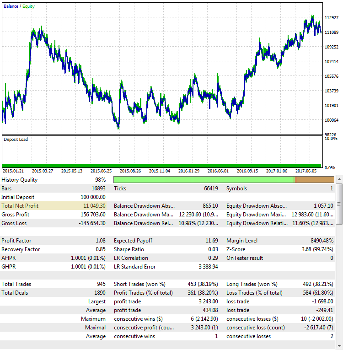Screen dimensions: 343x350
Task: Click the consecutive wins ($) value 6 (2 142.90)
Action: (204, 319)
